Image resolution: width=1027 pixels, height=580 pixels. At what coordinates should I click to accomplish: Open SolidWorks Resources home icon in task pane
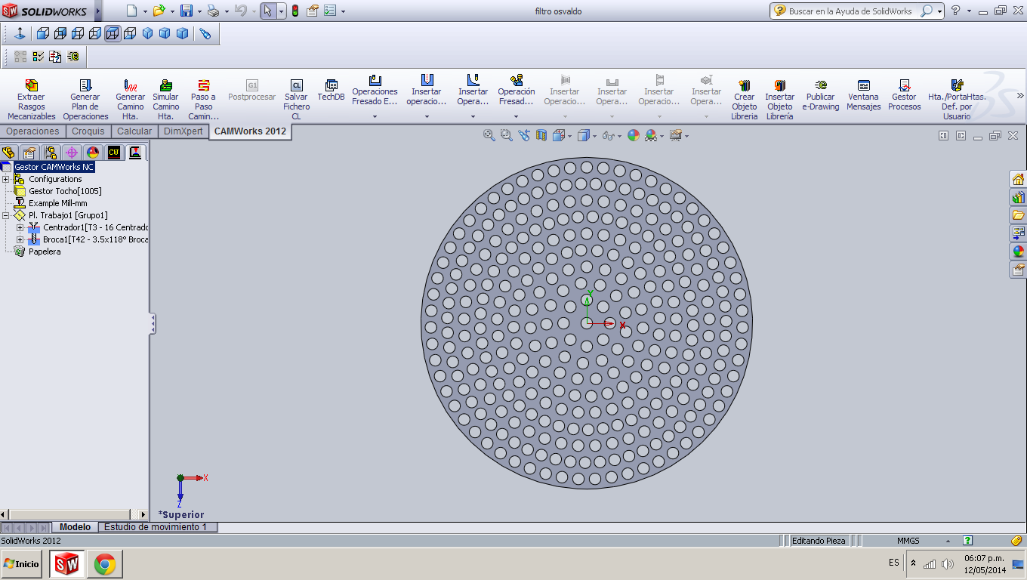coord(1018,179)
